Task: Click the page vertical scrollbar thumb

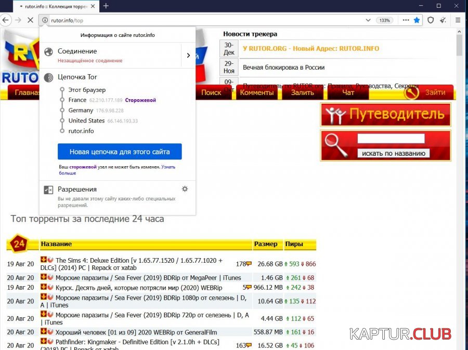Action: click(x=459, y=45)
